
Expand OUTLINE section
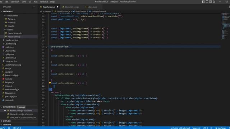tap(7, 121)
